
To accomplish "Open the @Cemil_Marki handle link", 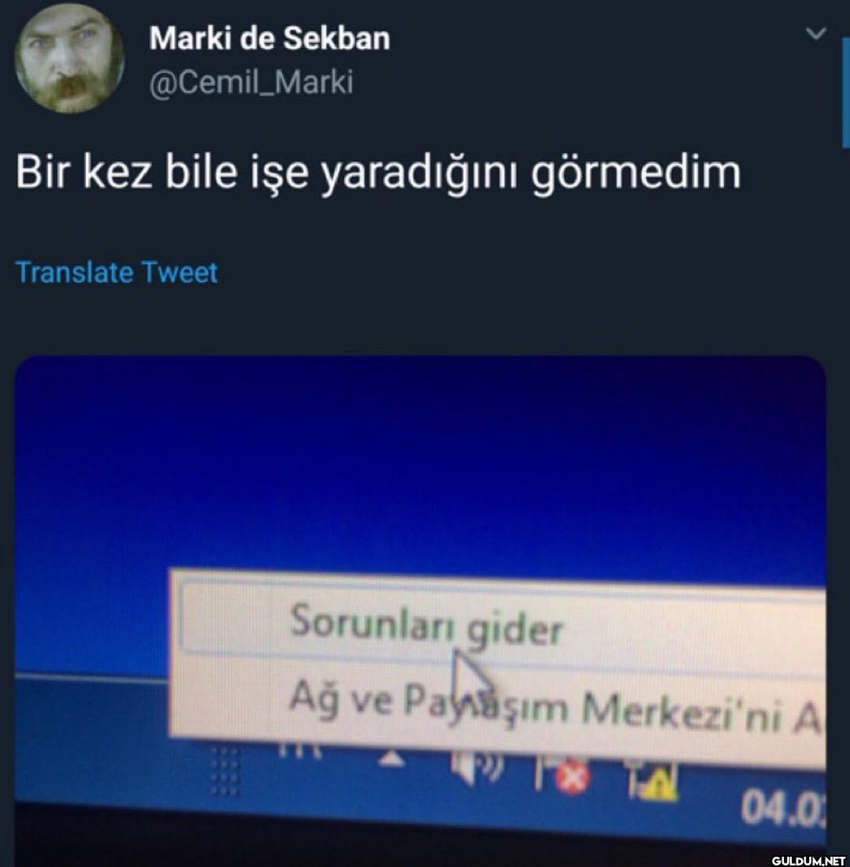I will click(251, 83).
